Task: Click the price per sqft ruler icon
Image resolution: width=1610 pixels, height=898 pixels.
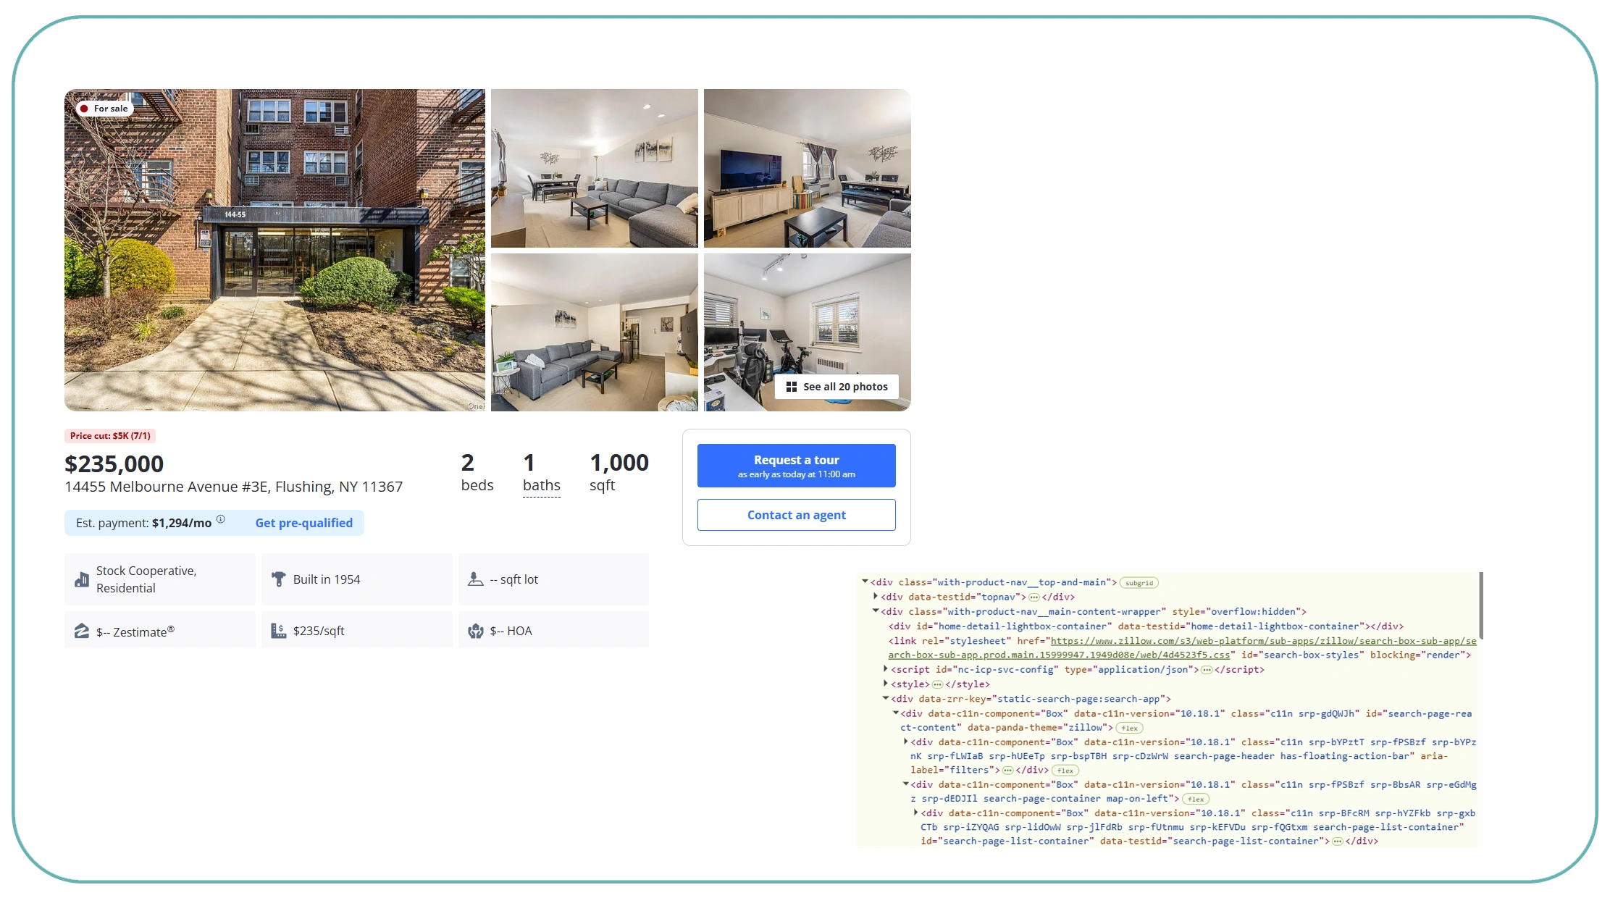Action: pyautogui.click(x=278, y=631)
